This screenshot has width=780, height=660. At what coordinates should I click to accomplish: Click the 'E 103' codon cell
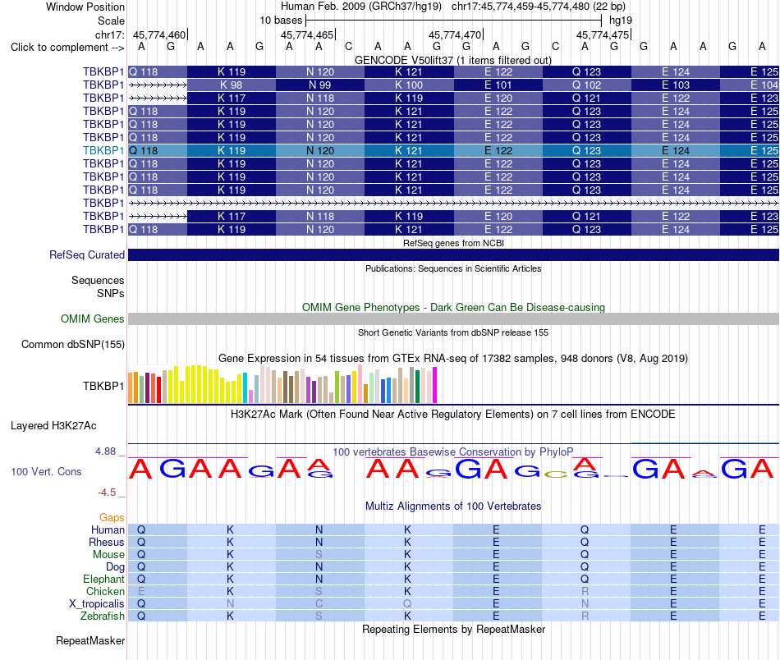tap(676, 85)
